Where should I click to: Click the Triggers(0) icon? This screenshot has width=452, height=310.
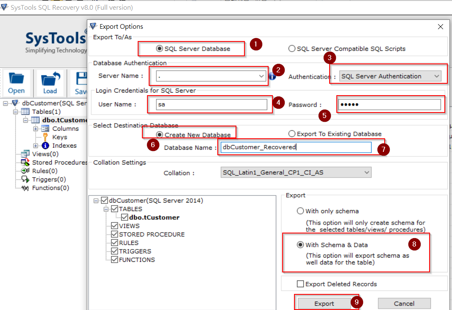25,179
